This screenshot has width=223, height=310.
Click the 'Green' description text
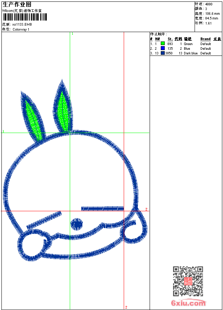pos(188,44)
